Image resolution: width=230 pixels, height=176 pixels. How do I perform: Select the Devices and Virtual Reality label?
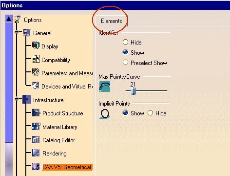67,87
